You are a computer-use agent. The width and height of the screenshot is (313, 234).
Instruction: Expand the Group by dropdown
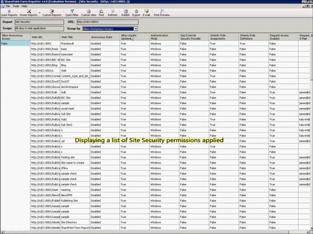[136, 29]
